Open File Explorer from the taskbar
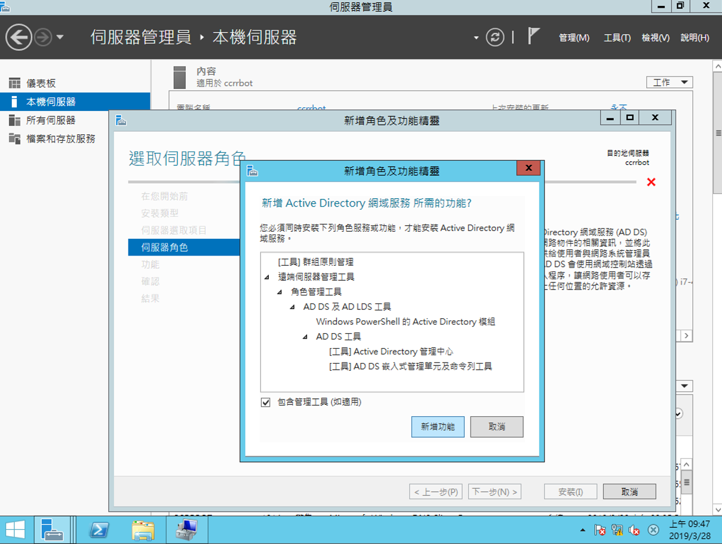The height and width of the screenshot is (544, 722). tap(143, 530)
